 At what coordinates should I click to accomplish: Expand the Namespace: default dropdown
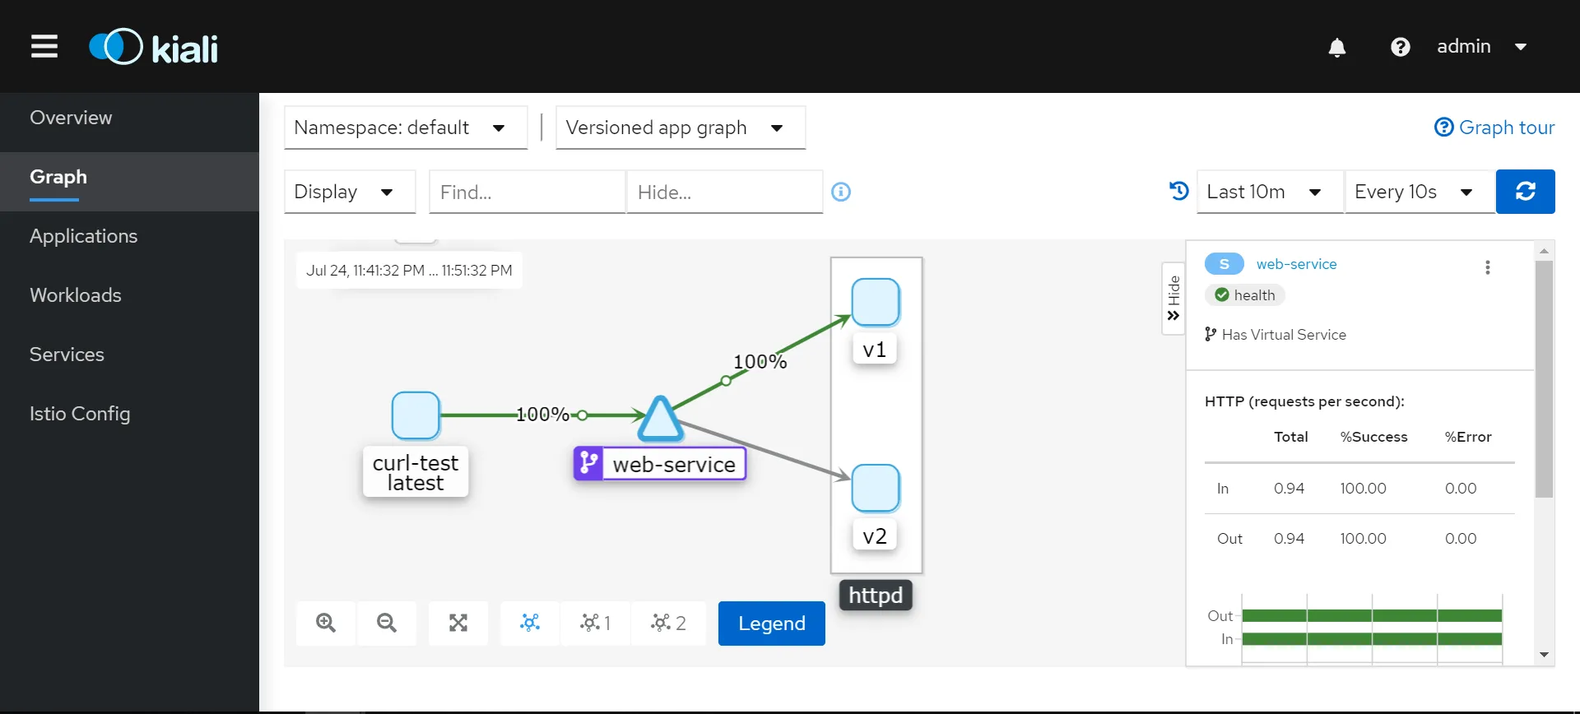pyautogui.click(x=405, y=128)
